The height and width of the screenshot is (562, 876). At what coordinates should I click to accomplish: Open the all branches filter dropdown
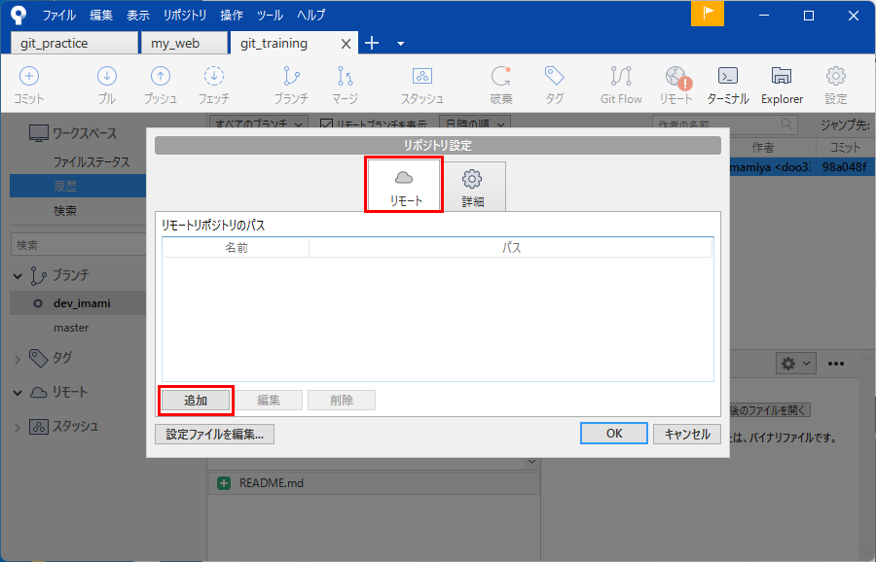258,123
